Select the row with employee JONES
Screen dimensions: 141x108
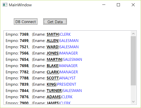coord(67,53)
